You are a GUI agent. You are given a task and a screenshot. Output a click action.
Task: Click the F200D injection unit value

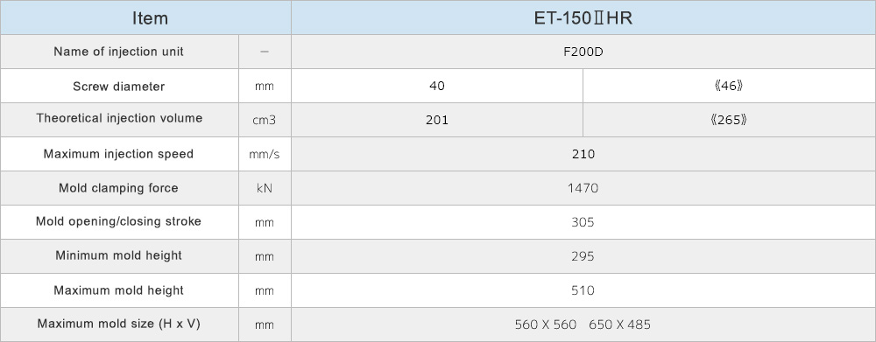[583, 52]
